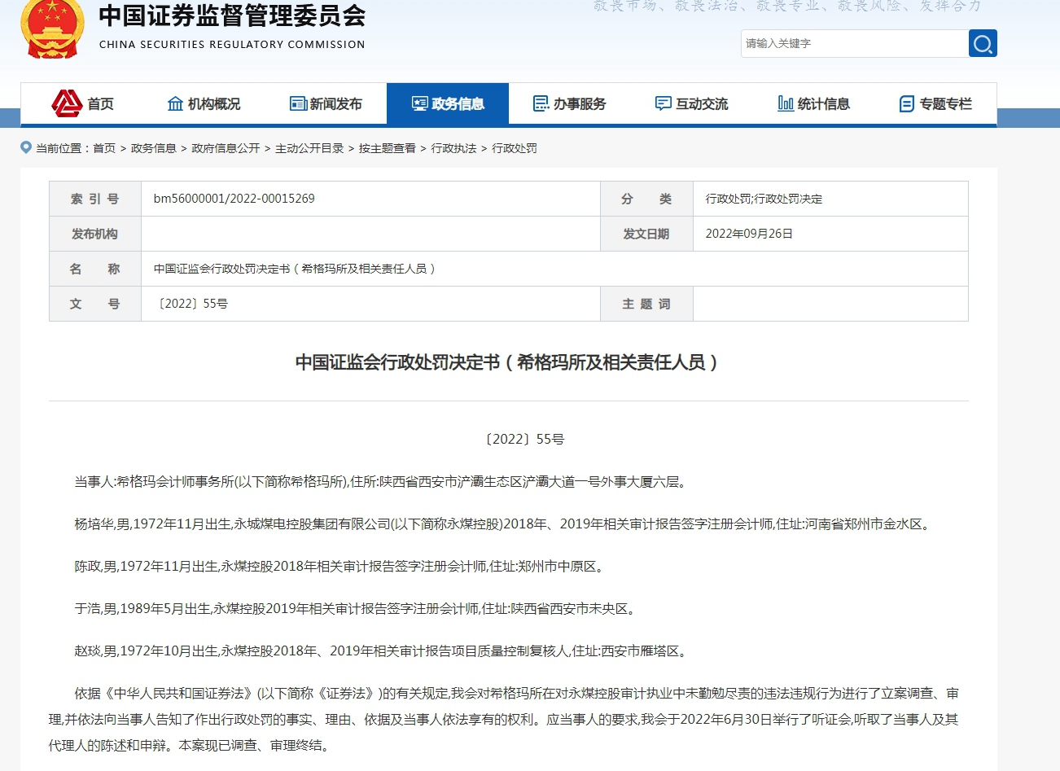The image size is (1060, 771).
Task: Click the 新闻发布 newspaper icon
Action: tap(298, 103)
